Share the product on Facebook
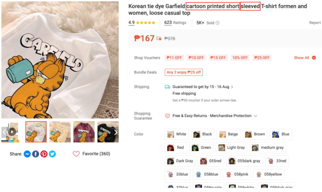322x192 pixels. coord(36,154)
